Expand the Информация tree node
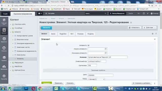The height and width of the screenshot is (91, 162). [11, 63]
